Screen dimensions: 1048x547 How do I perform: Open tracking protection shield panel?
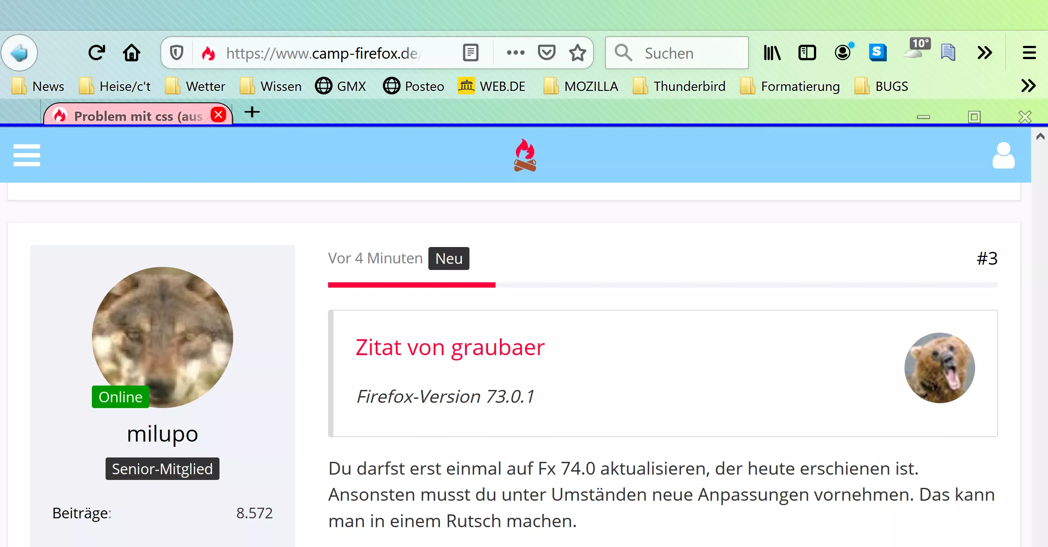[x=177, y=53]
